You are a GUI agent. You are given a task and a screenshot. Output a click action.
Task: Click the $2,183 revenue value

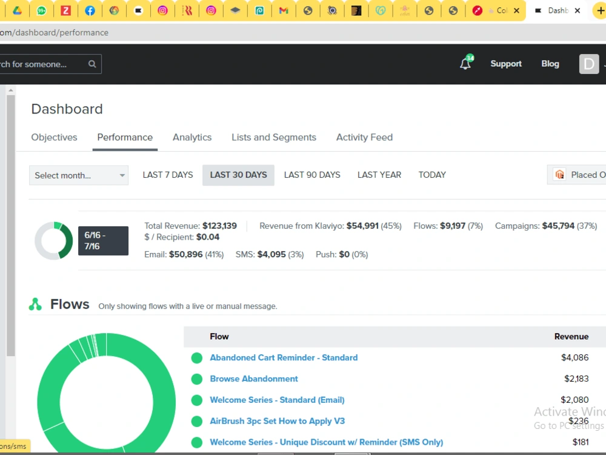point(576,379)
